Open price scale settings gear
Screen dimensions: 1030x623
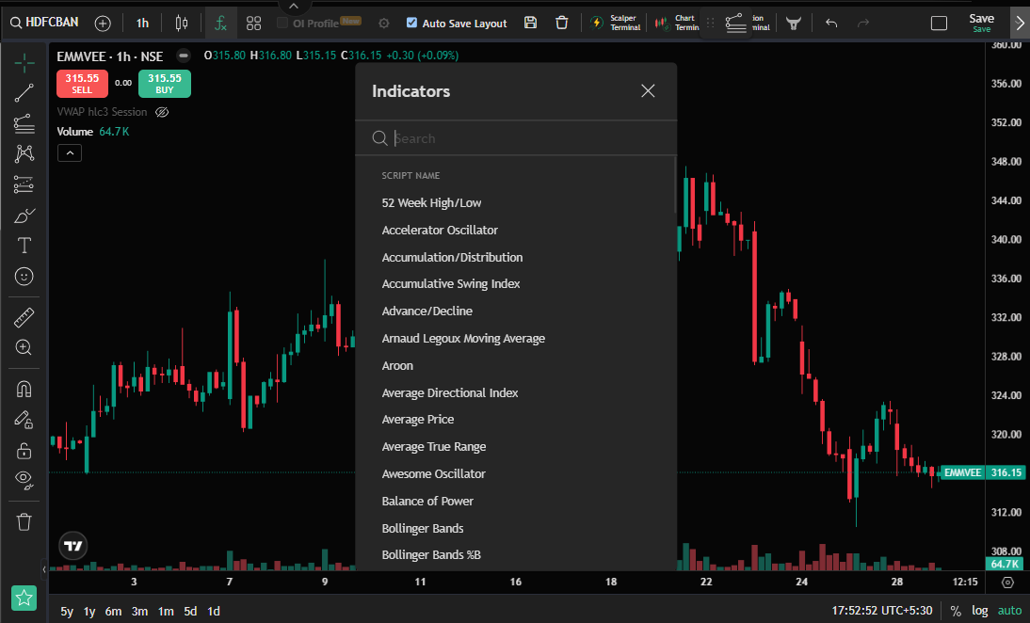pyautogui.click(x=1007, y=583)
